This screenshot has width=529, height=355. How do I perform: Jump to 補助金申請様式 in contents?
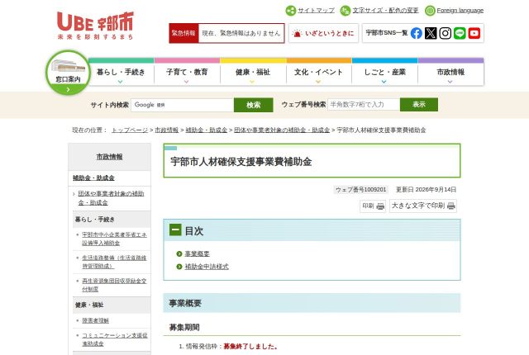click(x=207, y=267)
